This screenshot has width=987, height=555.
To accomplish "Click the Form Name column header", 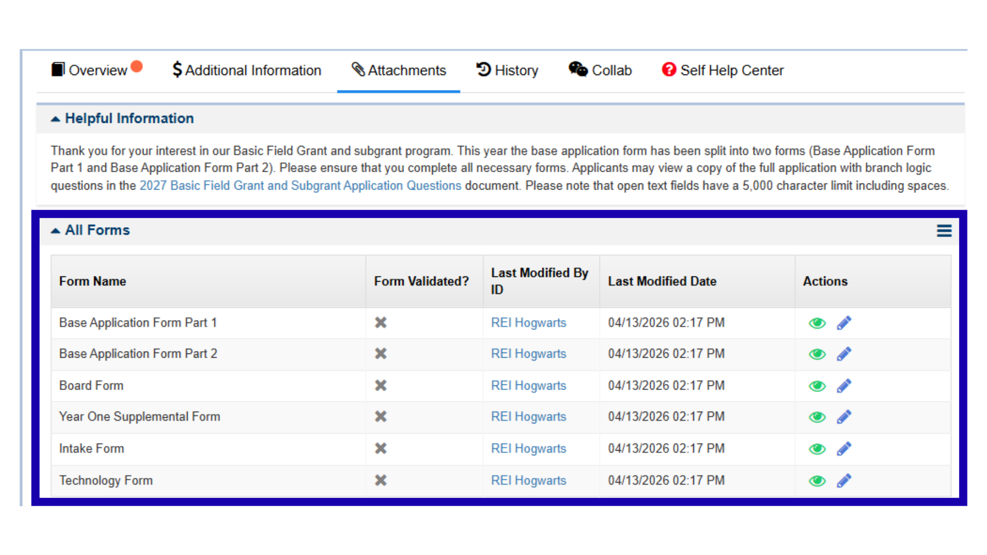I will tap(93, 281).
